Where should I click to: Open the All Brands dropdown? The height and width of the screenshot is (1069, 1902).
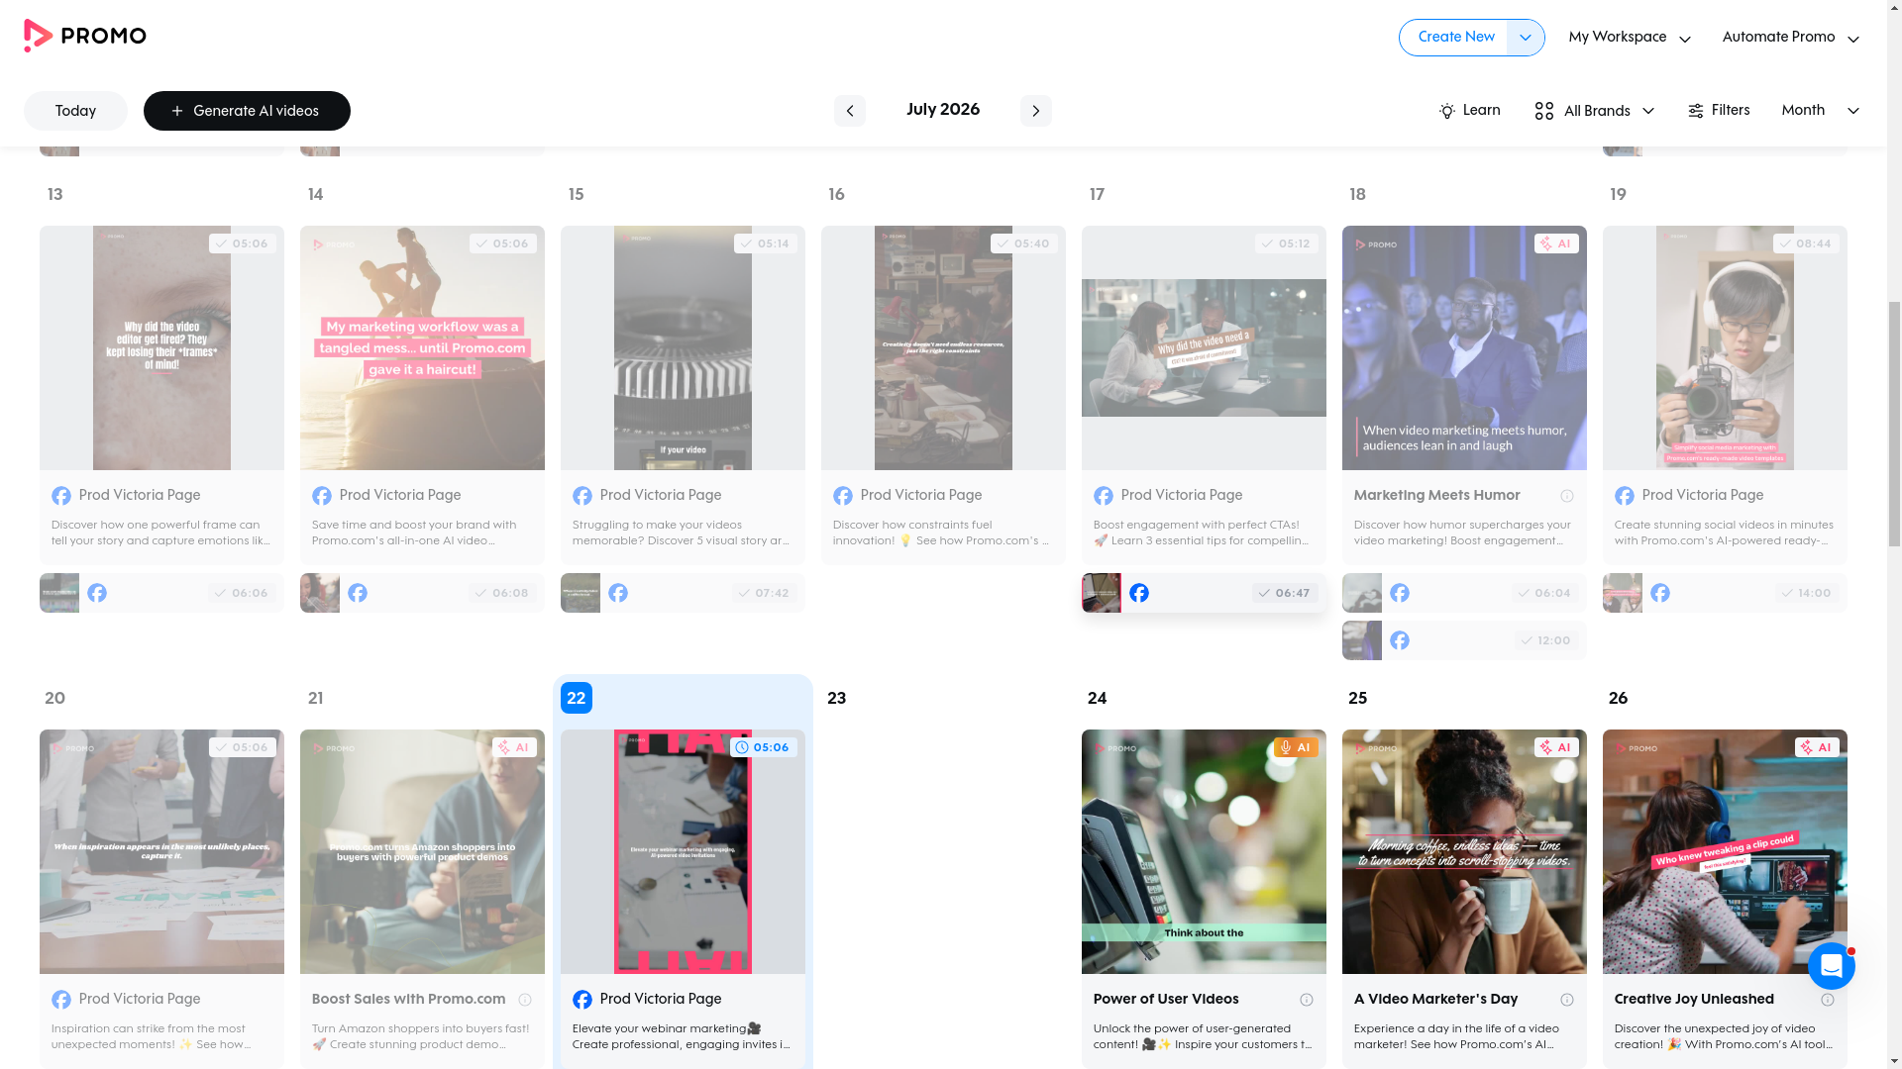[1594, 111]
